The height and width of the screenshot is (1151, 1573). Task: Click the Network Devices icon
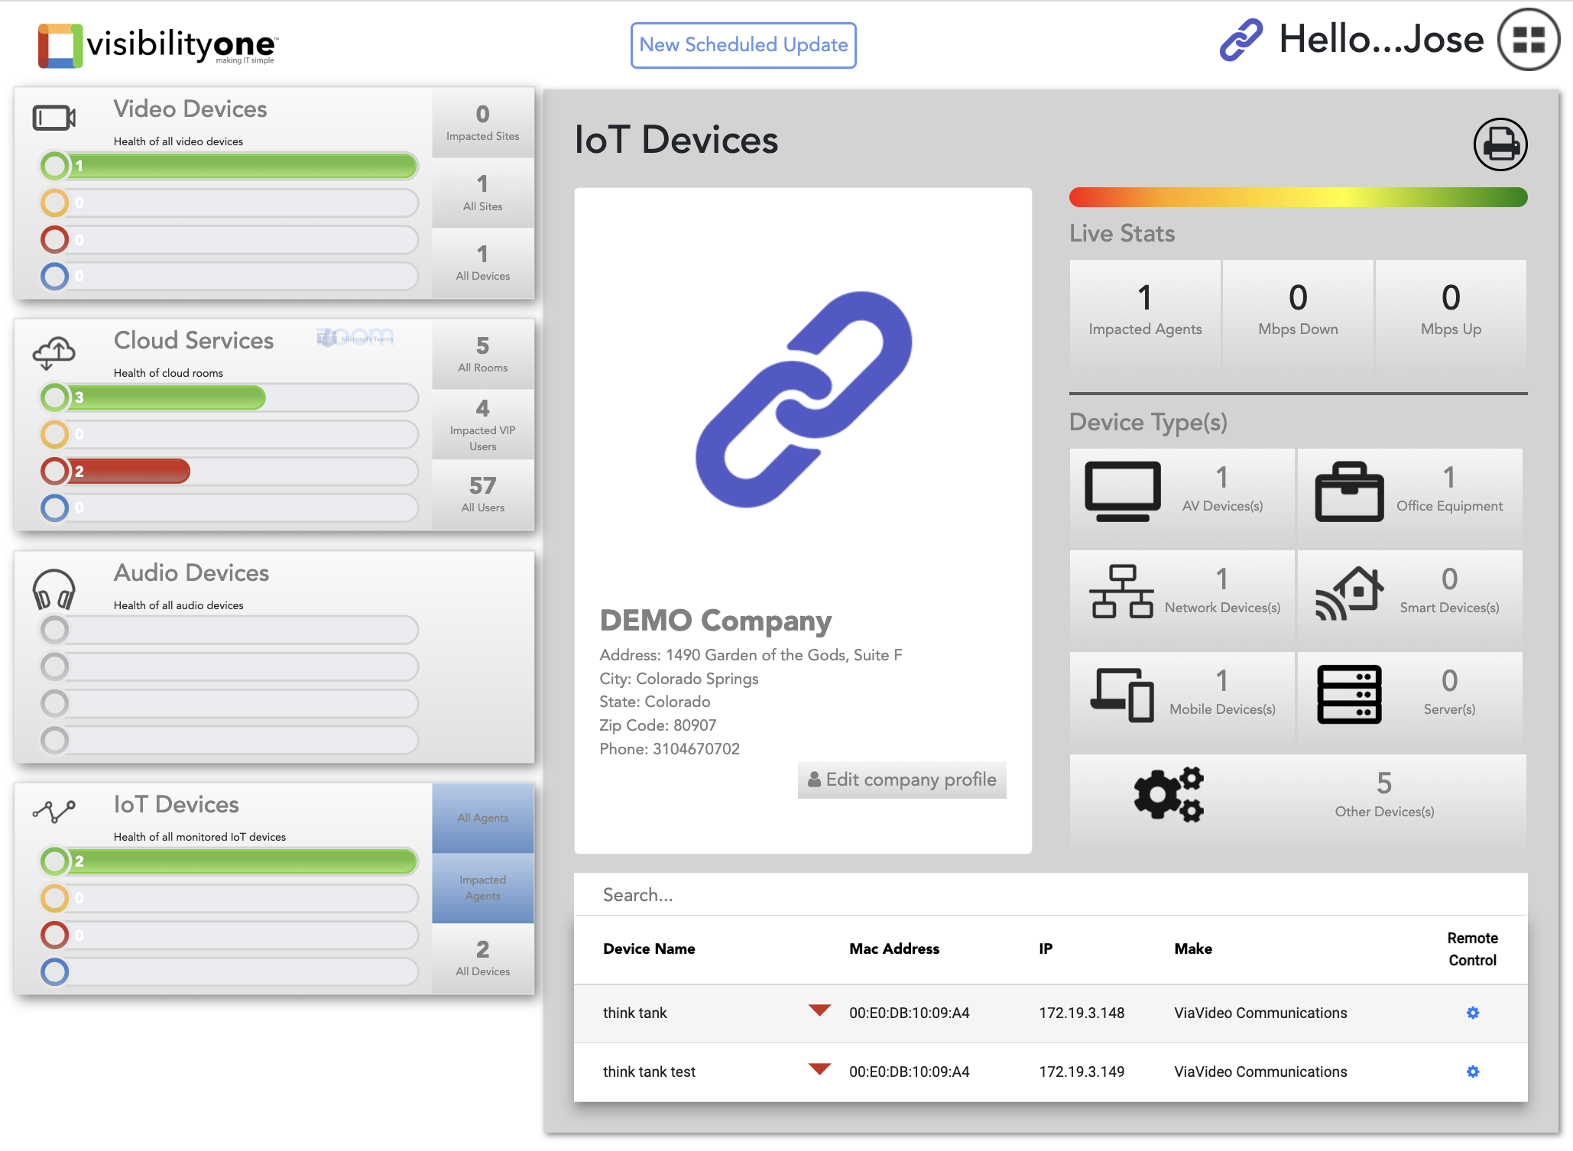1121,592
